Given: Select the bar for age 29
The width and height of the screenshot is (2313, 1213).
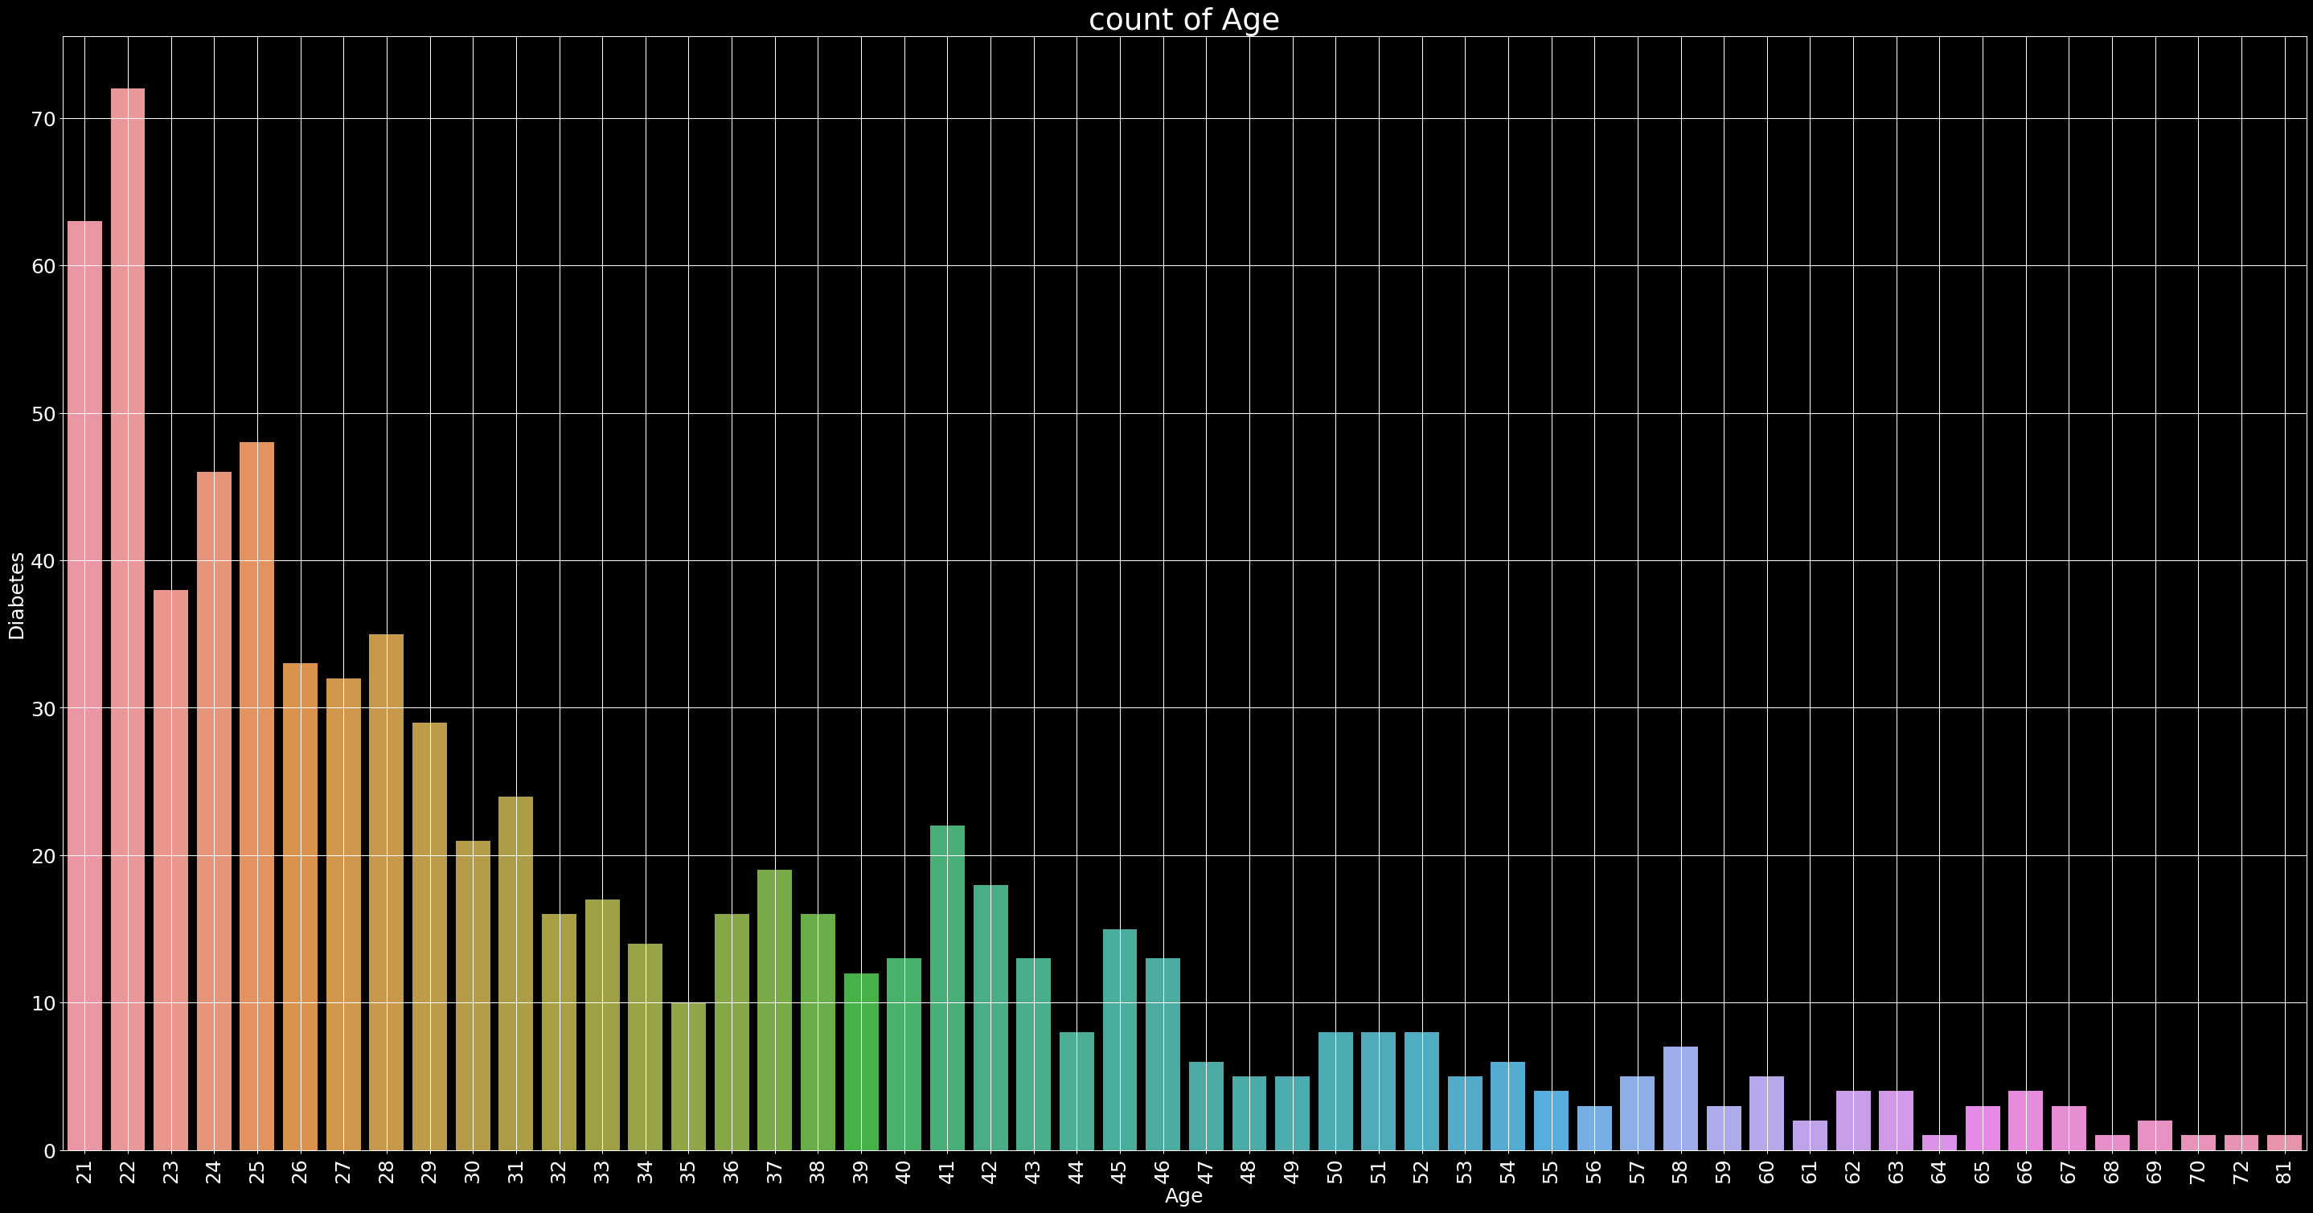Looking at the screenshot, I should click(x=429, y=936).
